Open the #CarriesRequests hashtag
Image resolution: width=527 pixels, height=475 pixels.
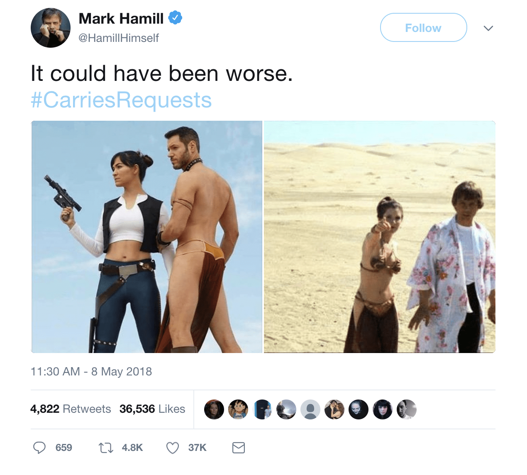click(121, 100)
